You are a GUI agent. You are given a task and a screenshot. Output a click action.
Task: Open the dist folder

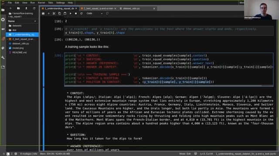pyautogui.click(x=22, y=30)
